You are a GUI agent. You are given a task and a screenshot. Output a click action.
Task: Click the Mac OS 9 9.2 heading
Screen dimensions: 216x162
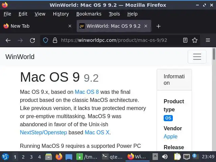point(59,77)
